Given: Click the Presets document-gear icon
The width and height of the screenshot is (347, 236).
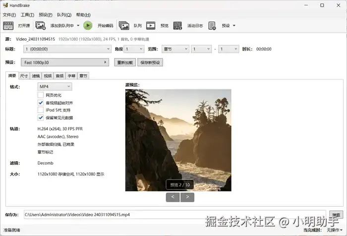Looking at the screenshot, I should [x=212, y=26].
